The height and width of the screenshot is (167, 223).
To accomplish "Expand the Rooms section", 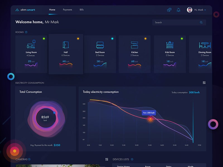I will click(25, 32).
